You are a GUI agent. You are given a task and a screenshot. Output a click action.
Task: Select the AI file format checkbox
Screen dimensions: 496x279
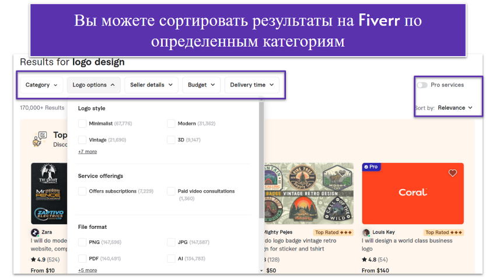pos(171,259)
